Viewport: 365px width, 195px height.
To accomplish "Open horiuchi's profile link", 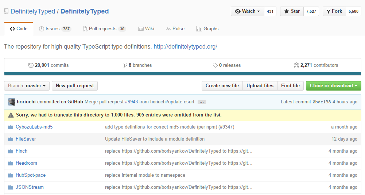I will (26, 102).
